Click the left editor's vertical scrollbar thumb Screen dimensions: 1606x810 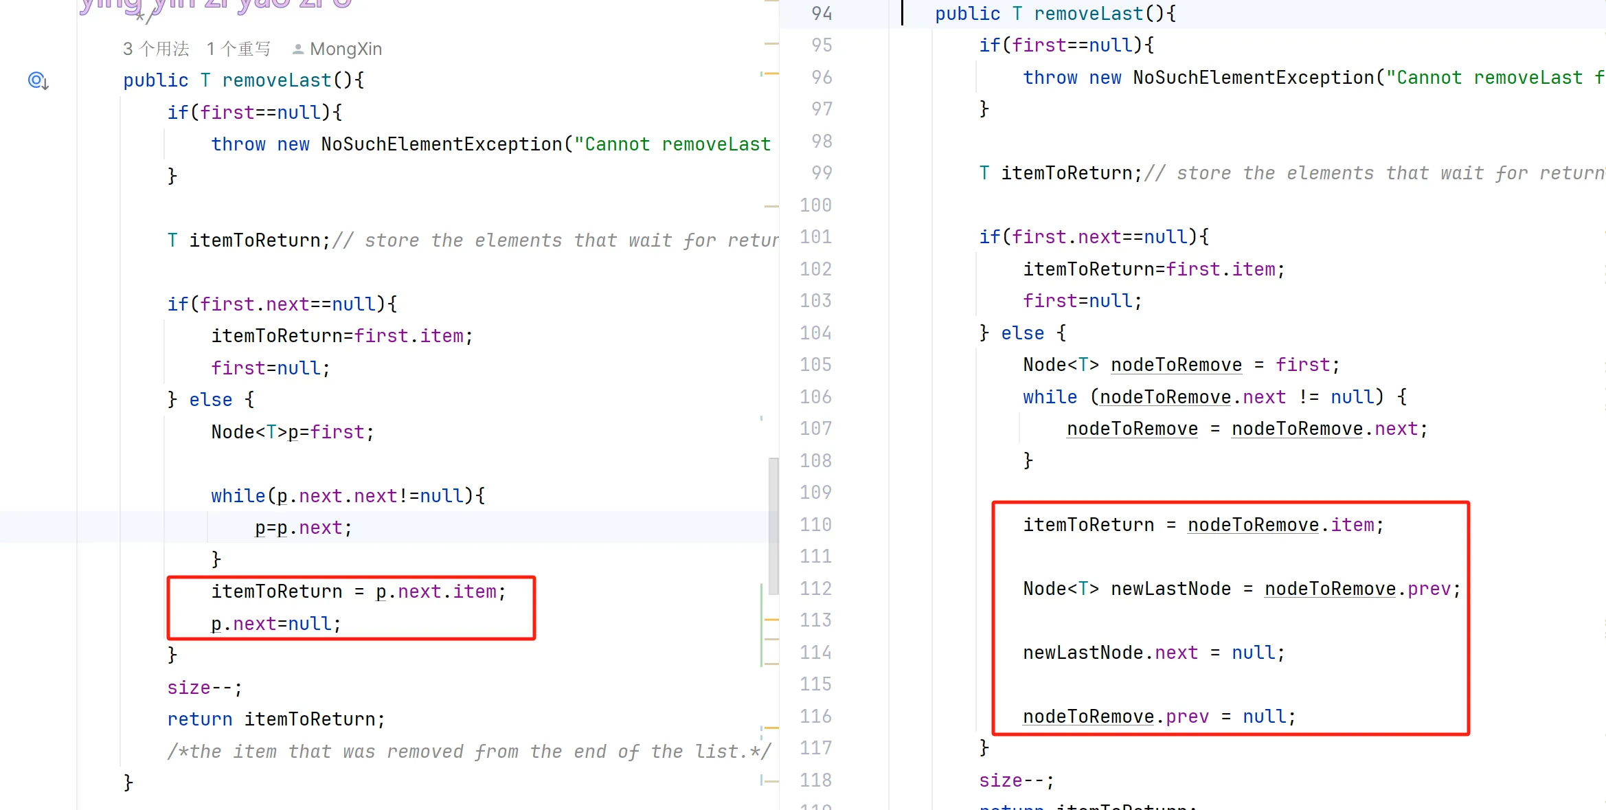tap(773, 526)
